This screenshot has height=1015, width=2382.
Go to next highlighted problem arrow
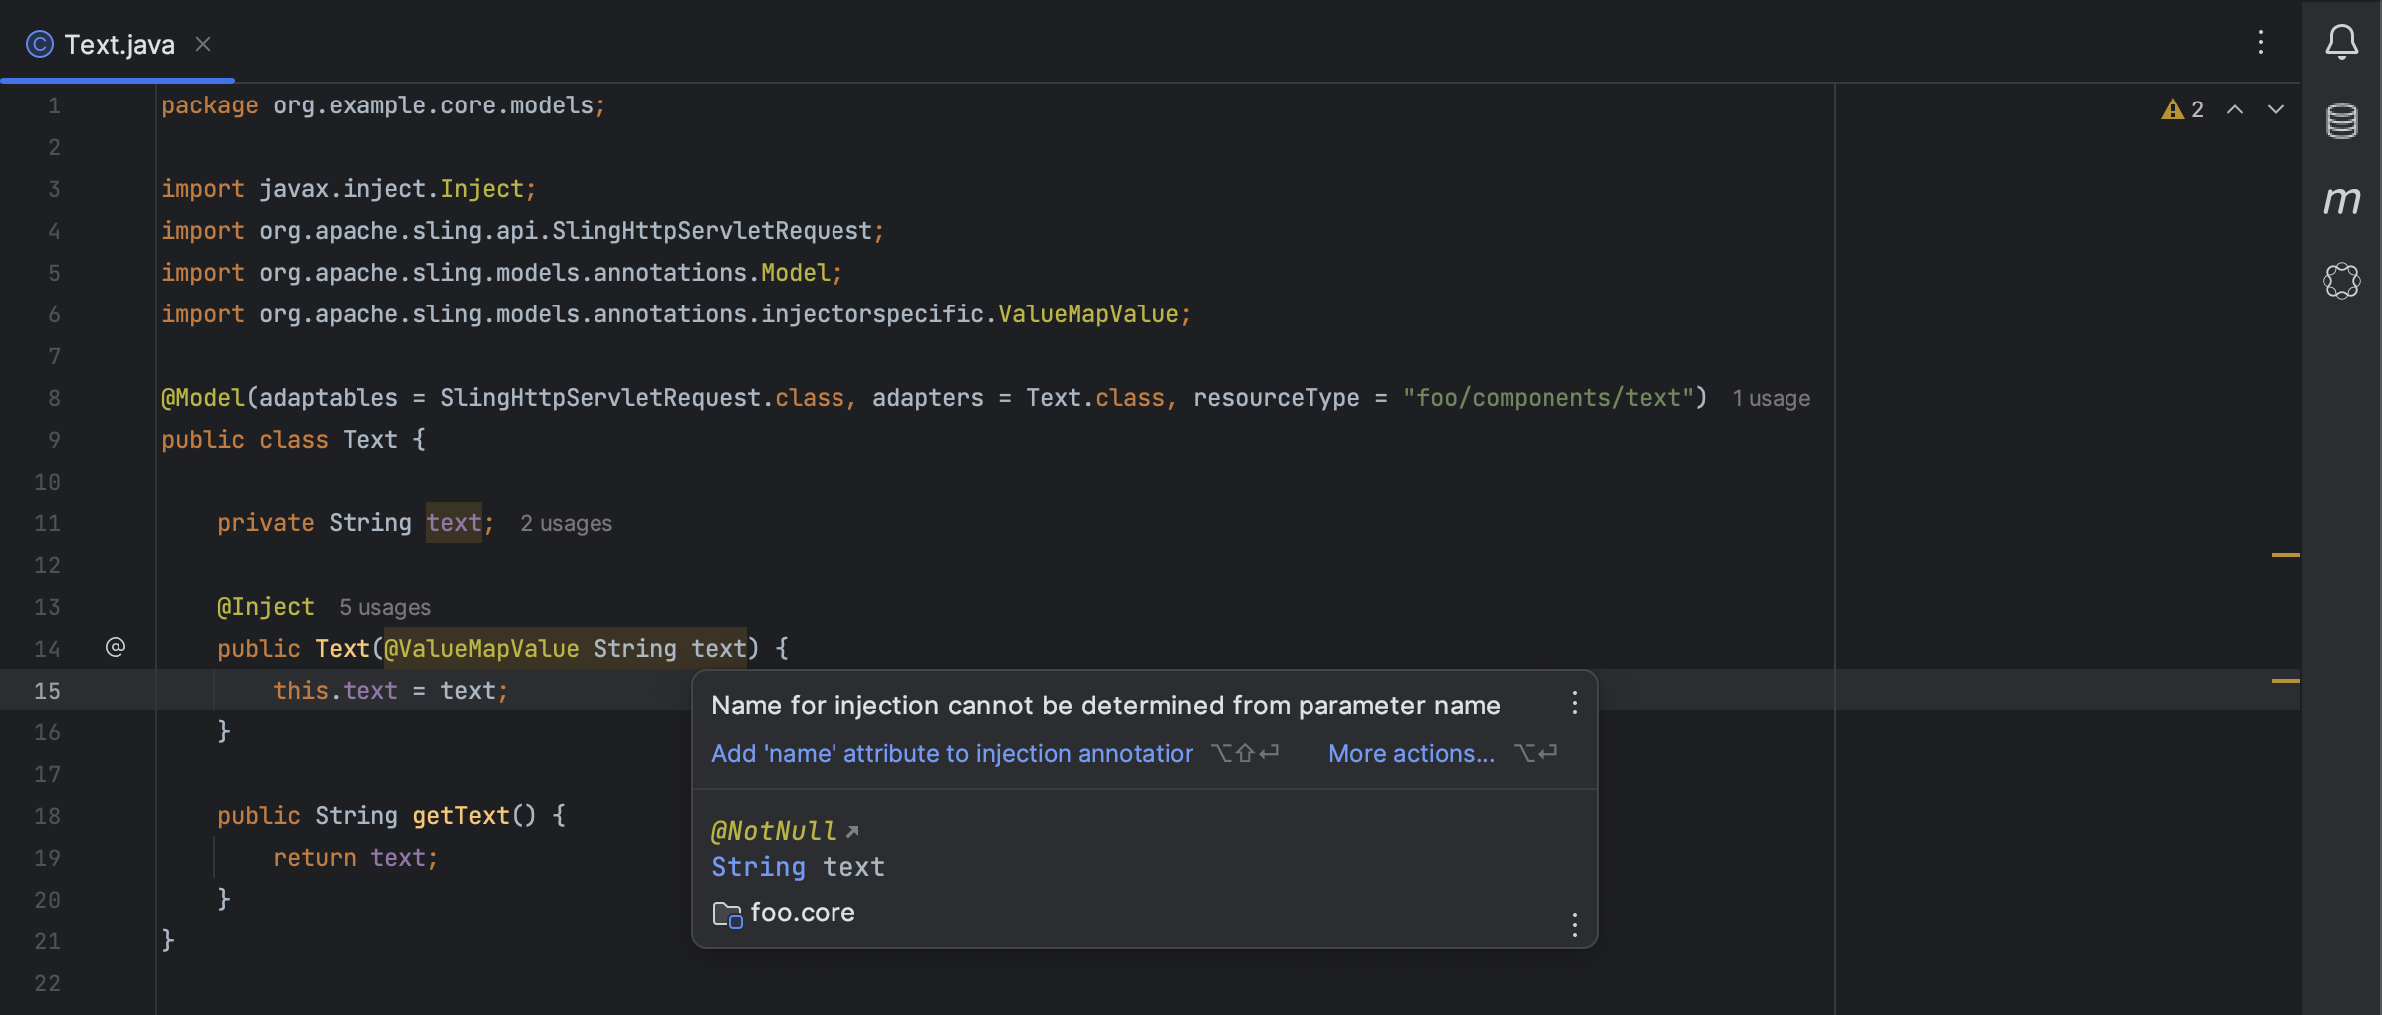pyautogui.click(x=2276, y=109)
